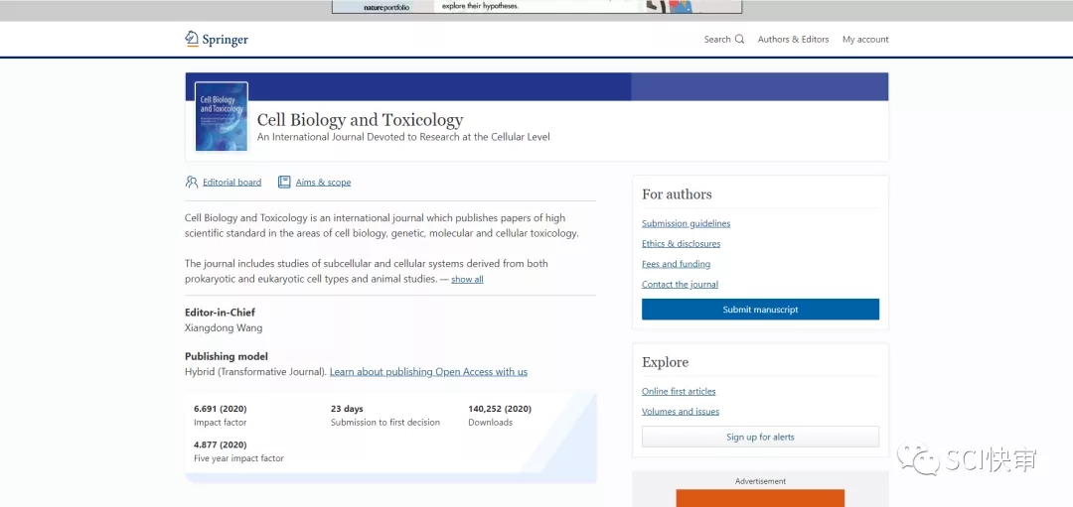Image resolution: width=1073 pixels, height=507 pixels.
Task: Go to My account
Action: pyautogui.click(x=865, y=40)
